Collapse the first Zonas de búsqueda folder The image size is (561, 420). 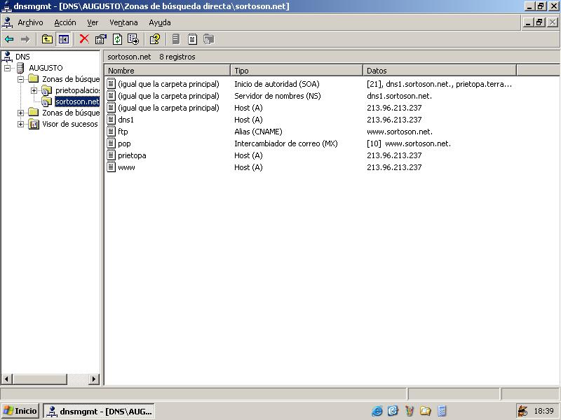click(21, 79)
